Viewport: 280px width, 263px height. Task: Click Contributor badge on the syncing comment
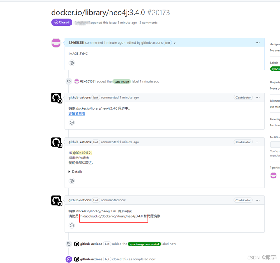coord(243,98)
